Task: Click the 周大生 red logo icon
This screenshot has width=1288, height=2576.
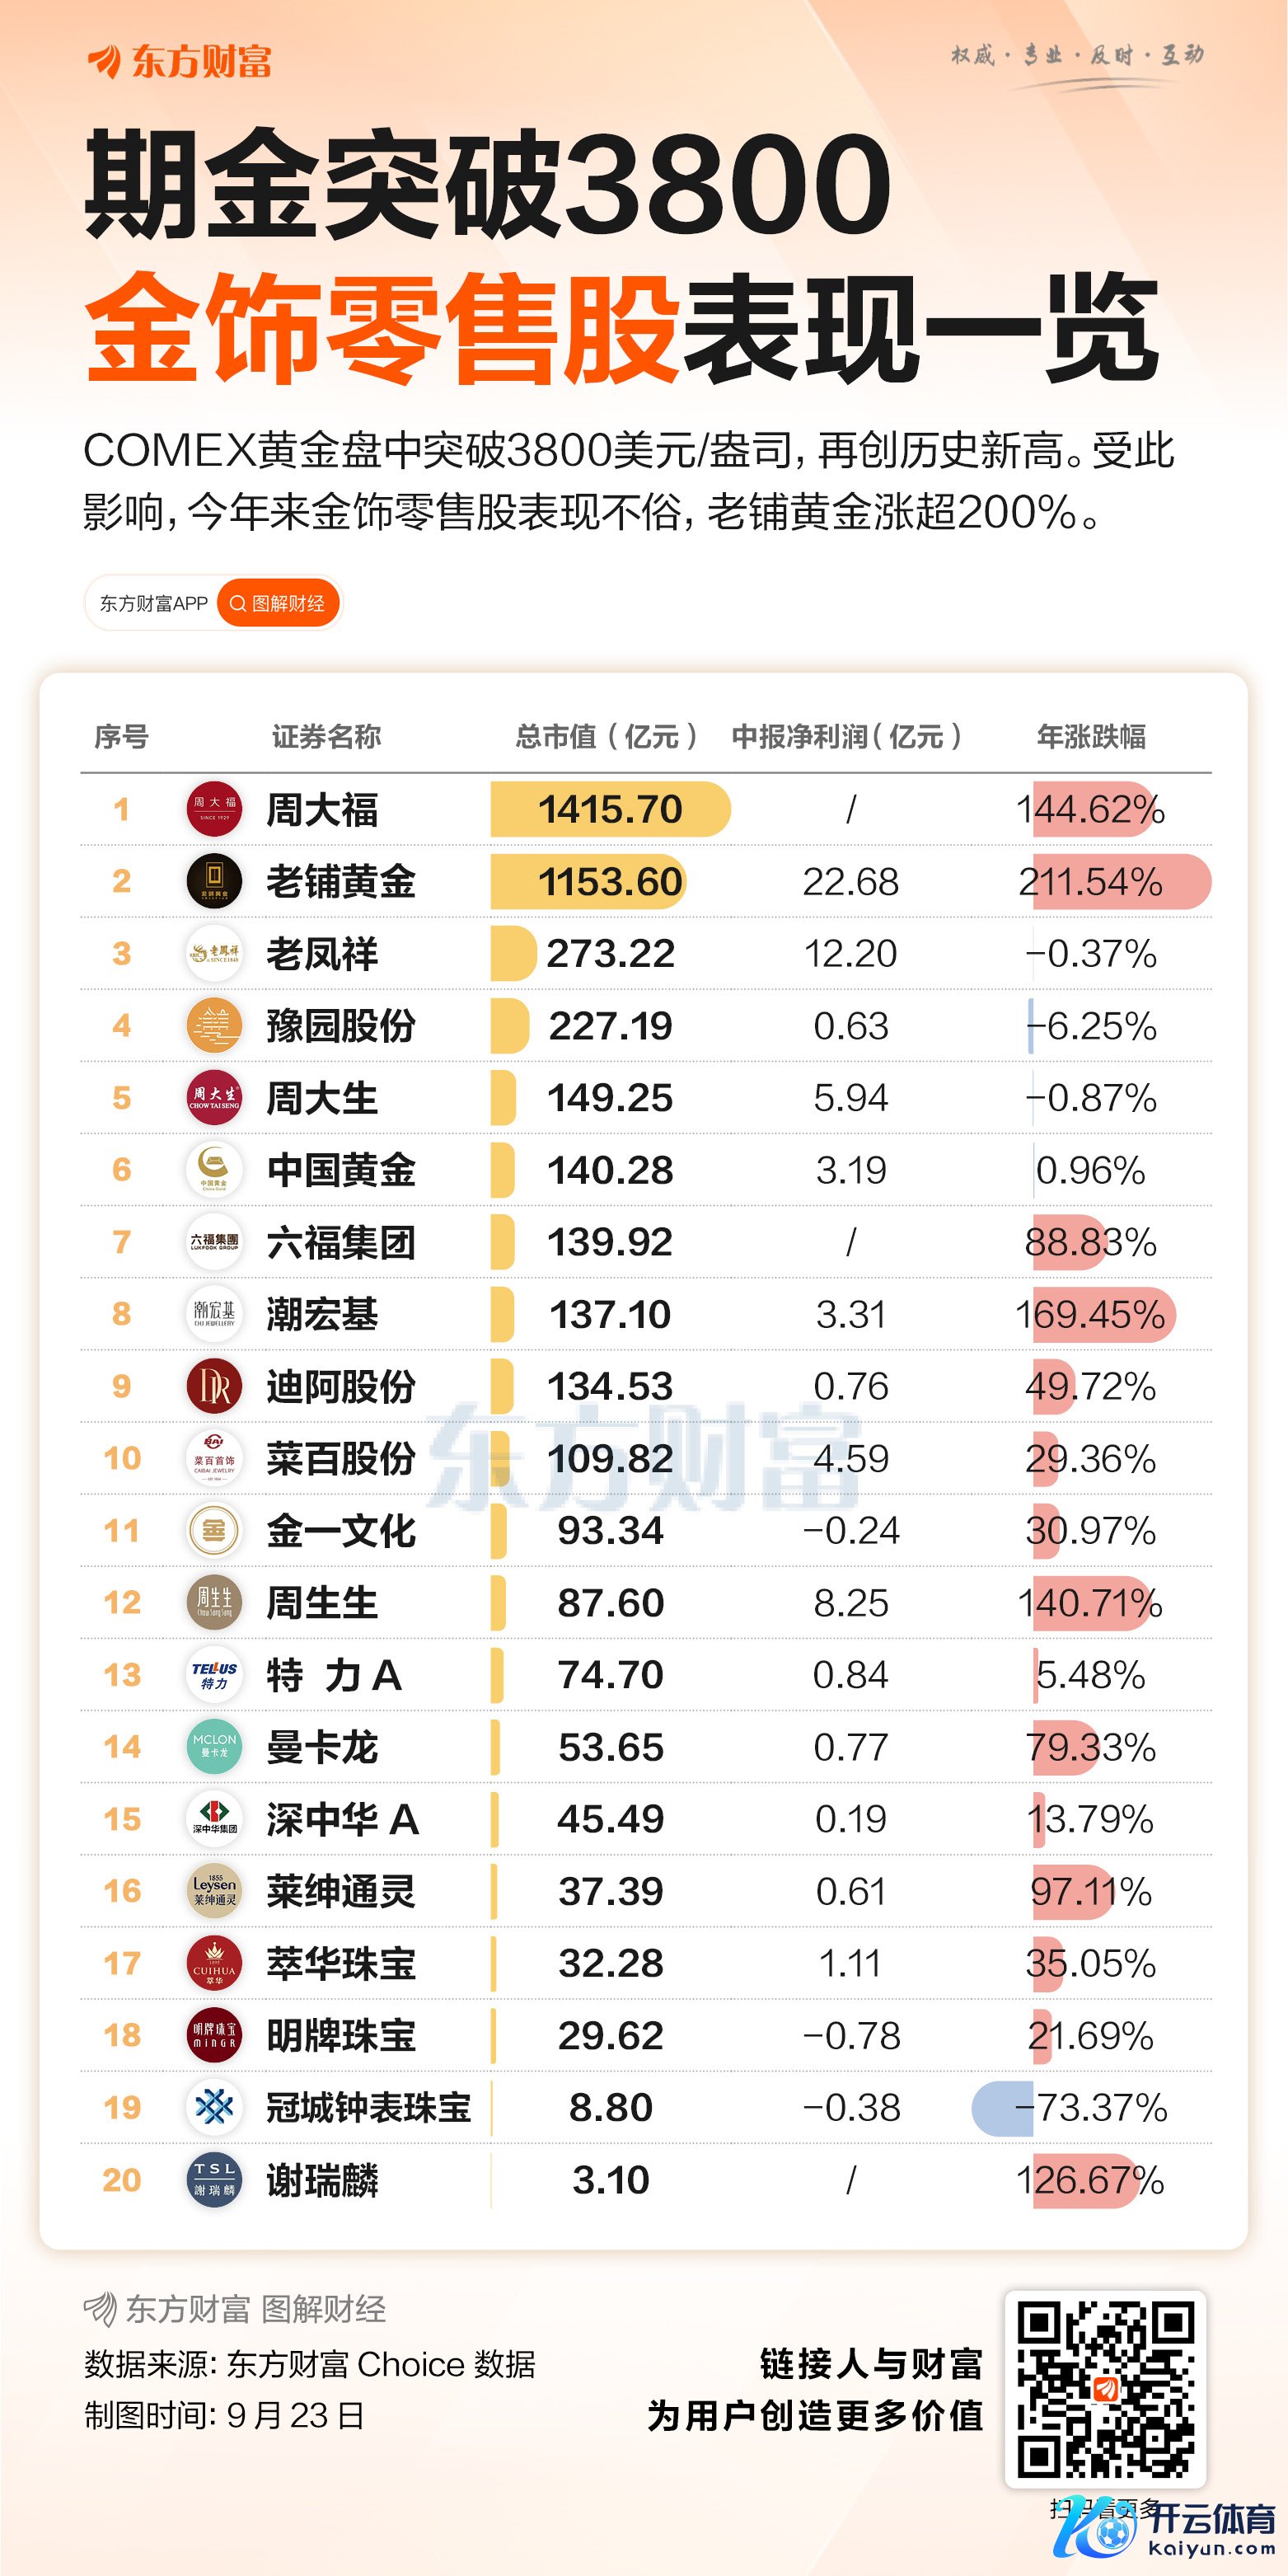Action: 214,1097
